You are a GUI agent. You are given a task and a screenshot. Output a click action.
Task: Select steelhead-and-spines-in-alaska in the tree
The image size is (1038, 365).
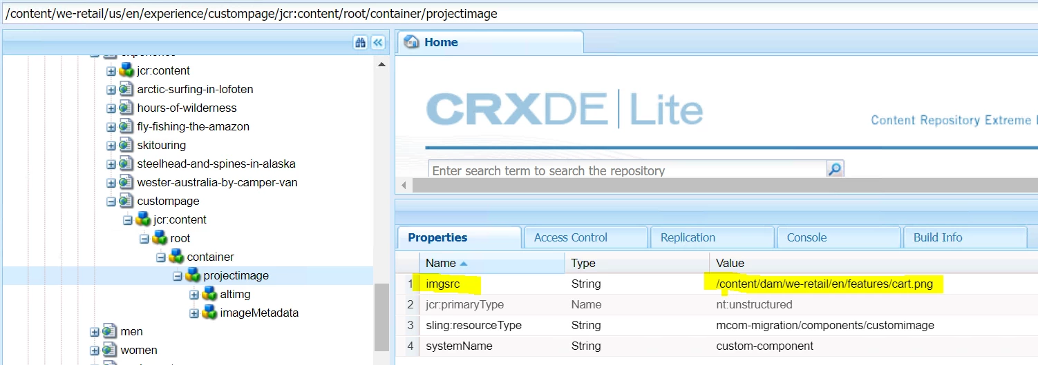click(216, 164)
